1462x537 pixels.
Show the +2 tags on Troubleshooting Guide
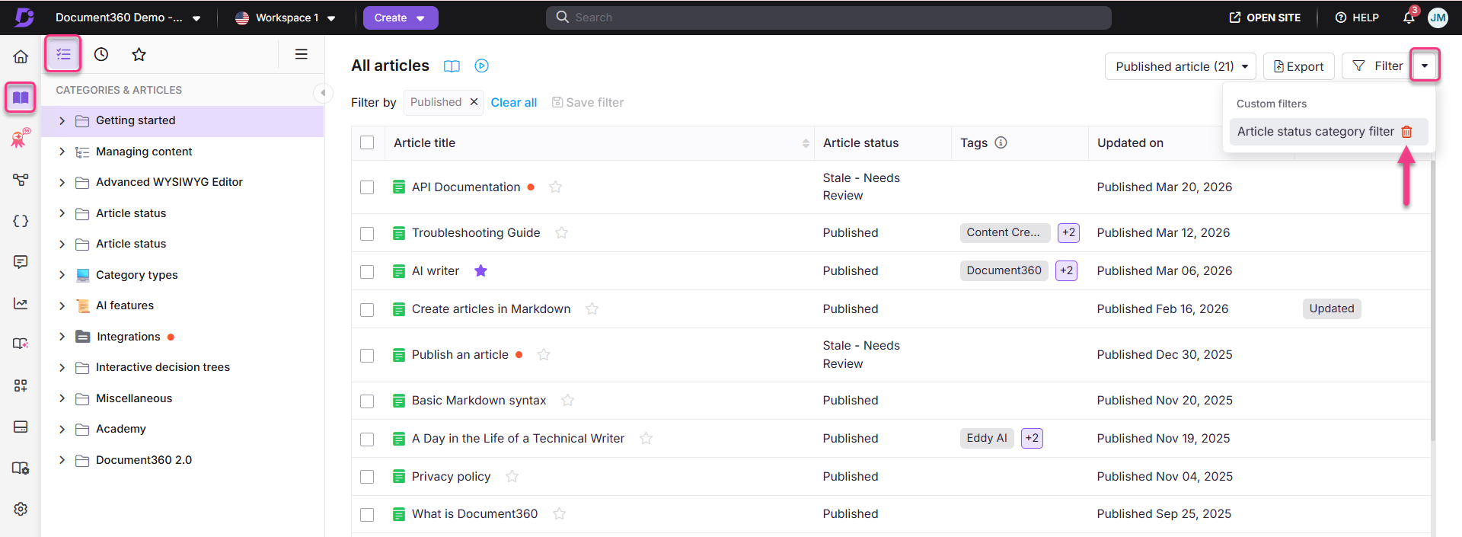(x=1069, y=232)
